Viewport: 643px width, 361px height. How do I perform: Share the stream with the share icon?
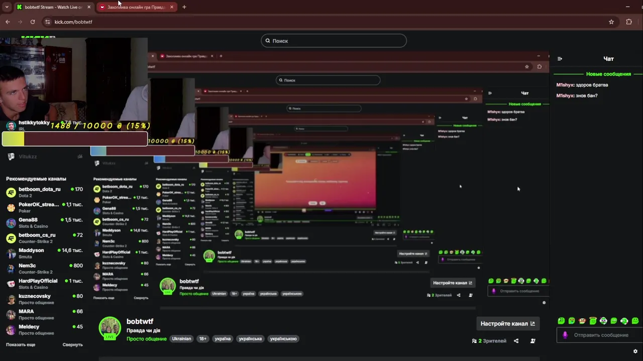click(516, 341)
